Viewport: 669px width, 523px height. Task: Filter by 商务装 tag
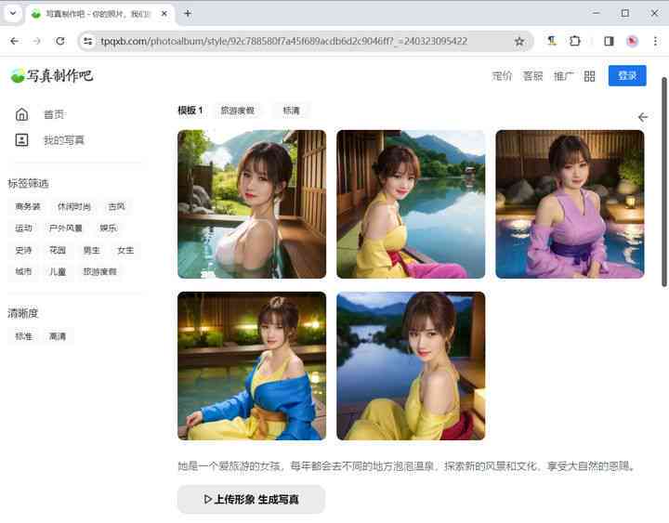click(28, 206)
